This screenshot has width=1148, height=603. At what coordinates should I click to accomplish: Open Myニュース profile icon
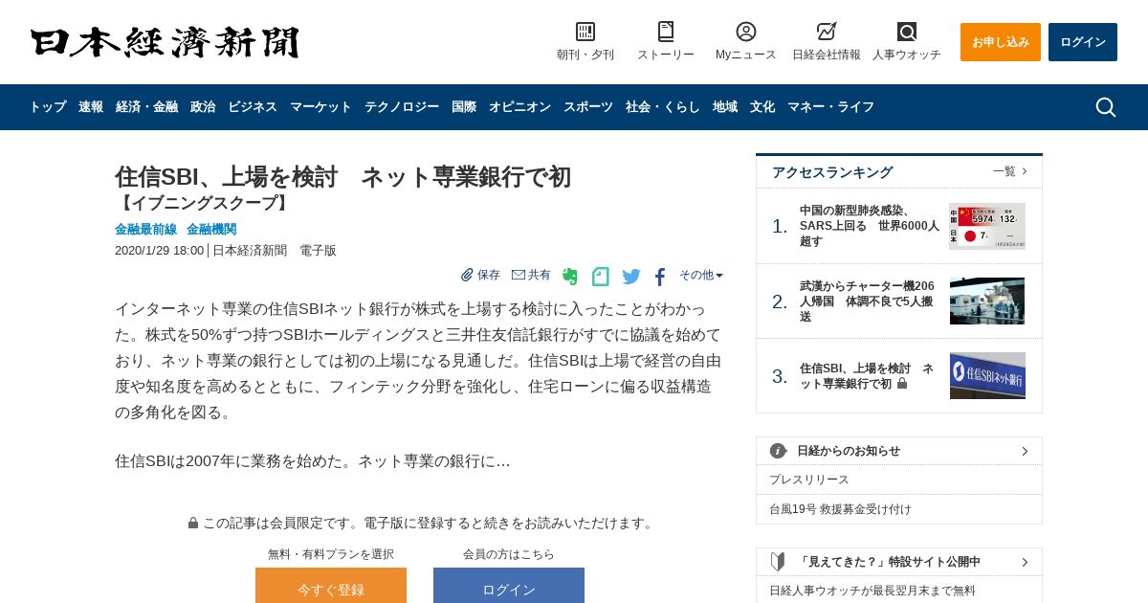tap(746, 32)
